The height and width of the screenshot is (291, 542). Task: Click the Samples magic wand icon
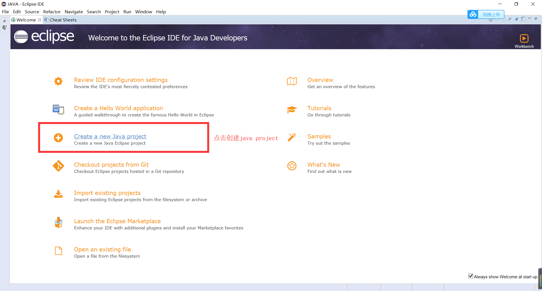292,137
